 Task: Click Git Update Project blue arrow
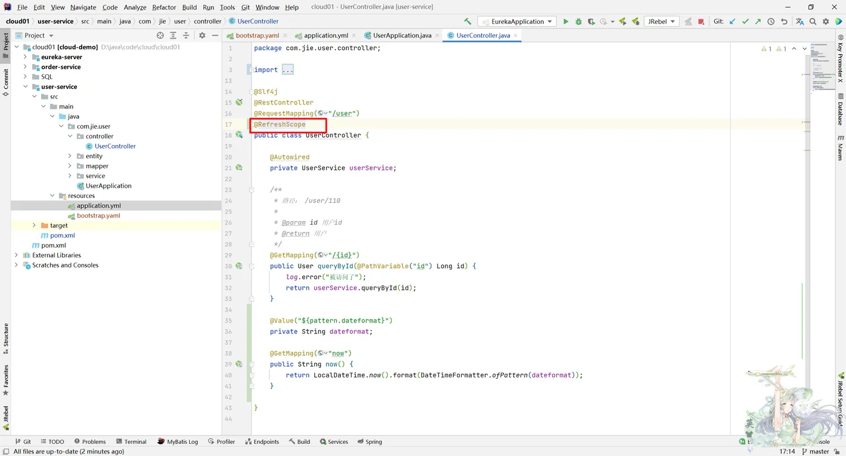point(732,21)
